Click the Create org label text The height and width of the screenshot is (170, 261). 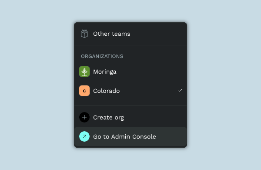click(108, 118)
